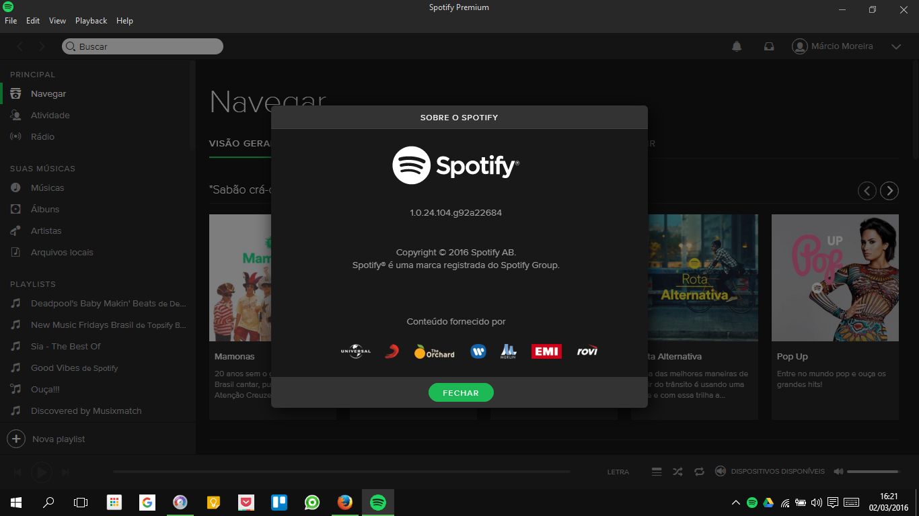919x516 pixels.
Task: Click the player volume slider
Action: 873,472
